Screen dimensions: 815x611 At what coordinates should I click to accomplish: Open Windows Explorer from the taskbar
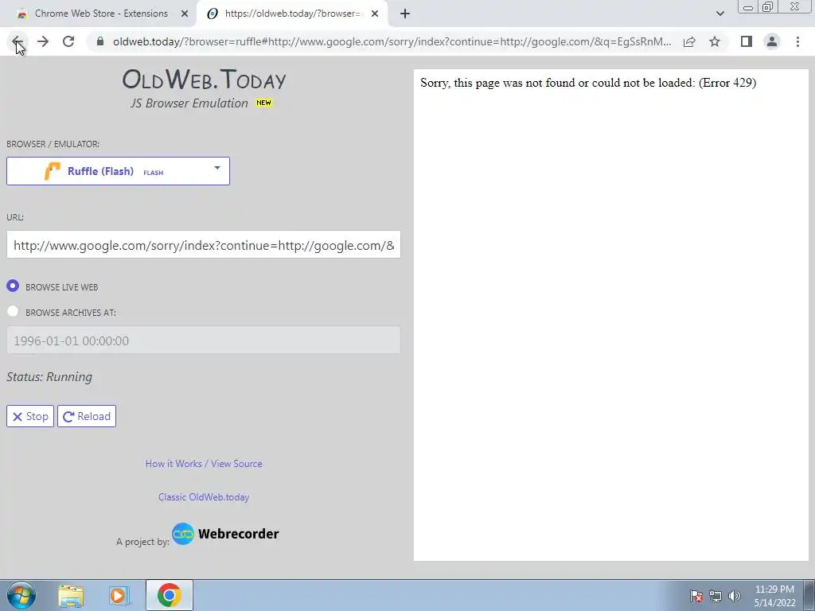(71, 596)
